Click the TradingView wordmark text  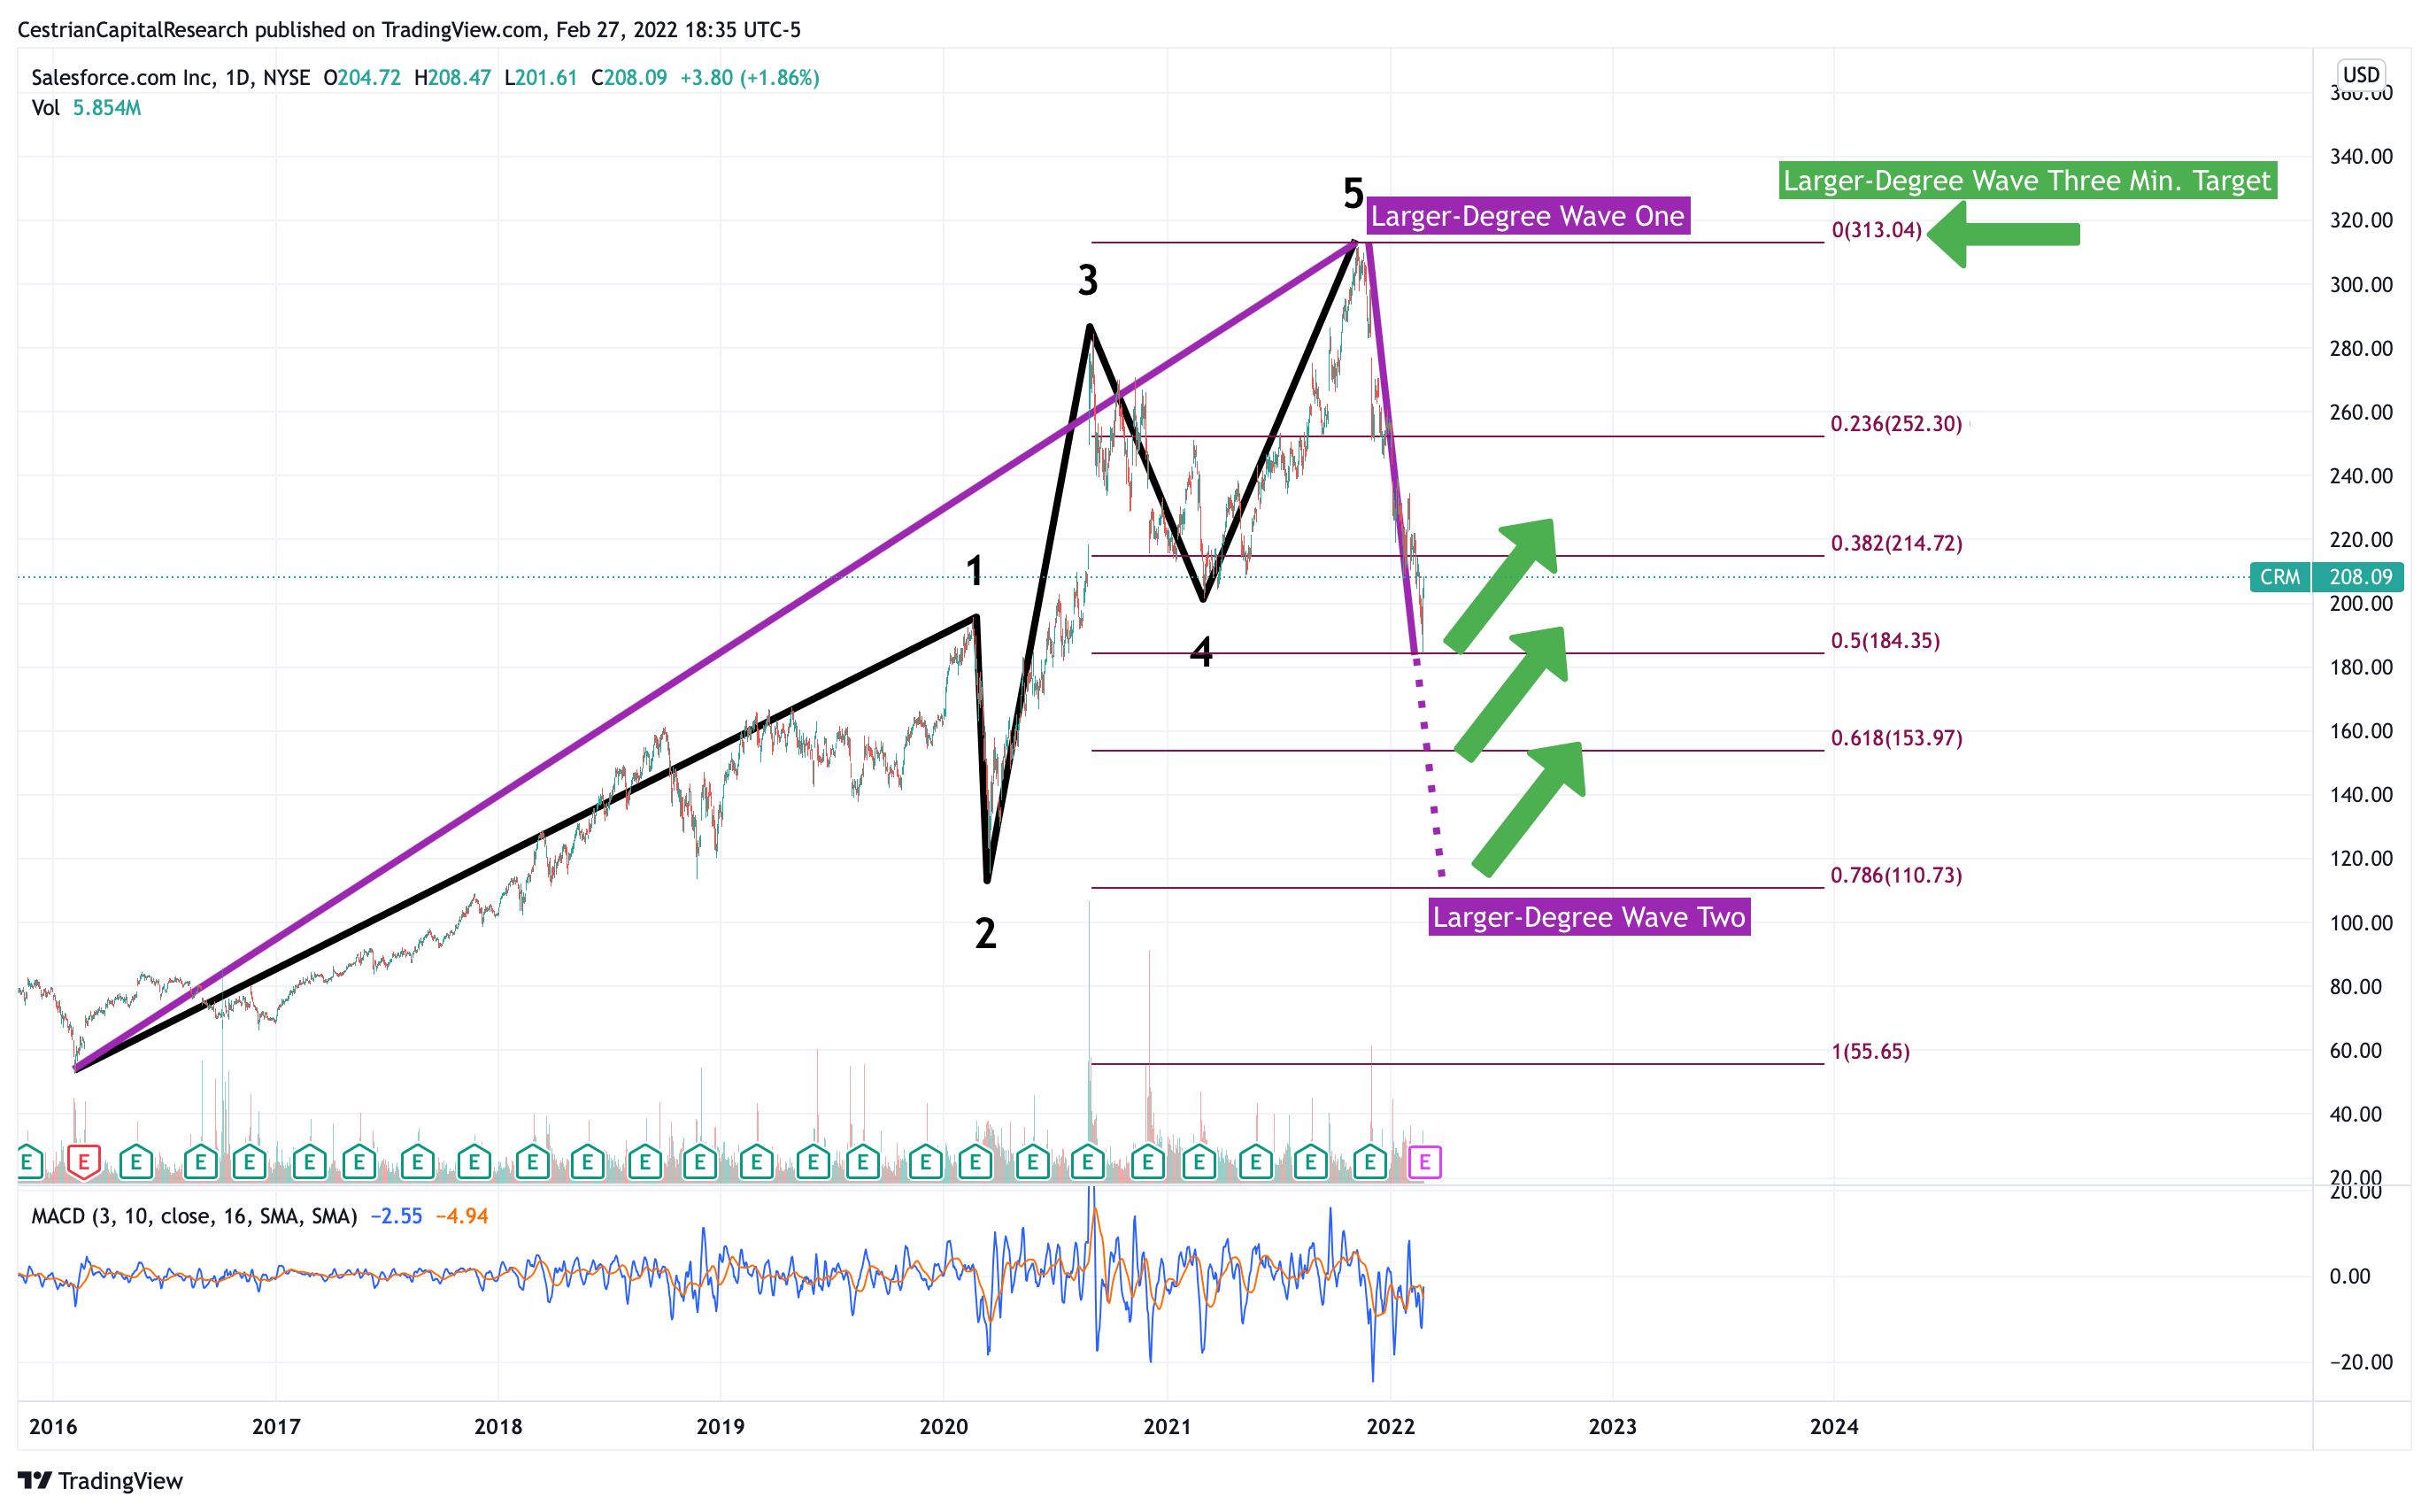pos(120,1480)
